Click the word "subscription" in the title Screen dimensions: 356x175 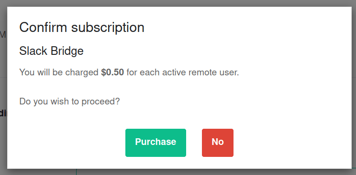pos(108,27)
